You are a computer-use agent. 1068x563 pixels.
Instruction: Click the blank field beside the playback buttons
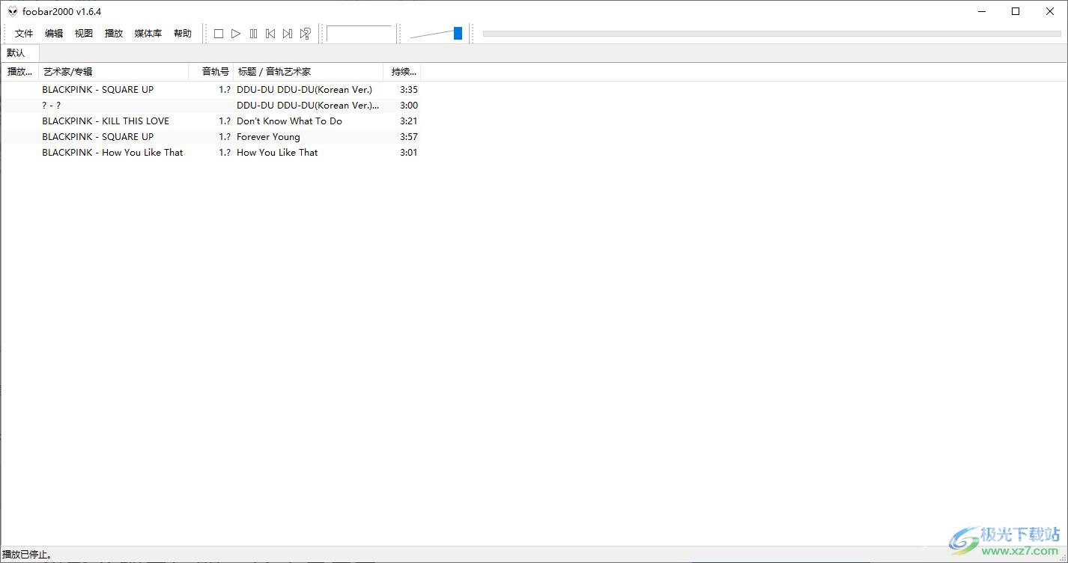point(359,34)
